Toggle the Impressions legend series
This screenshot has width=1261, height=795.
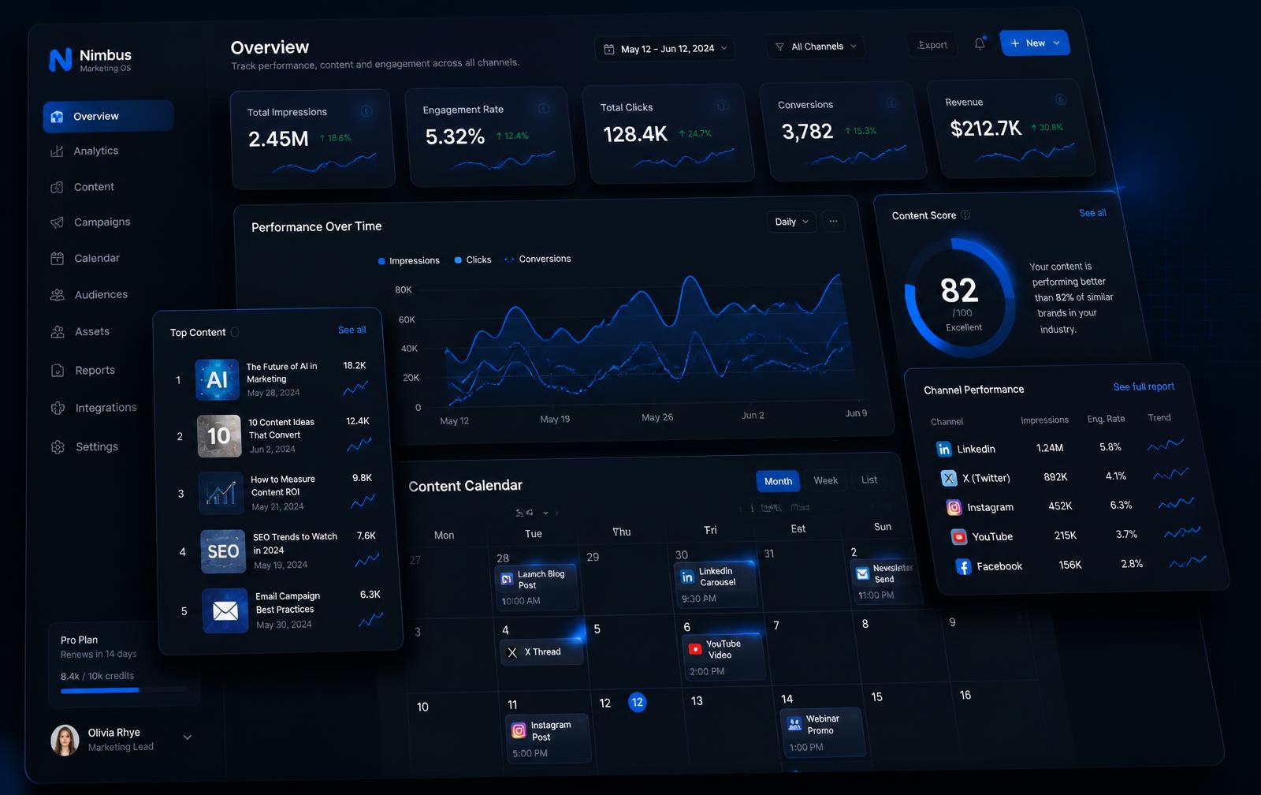click(409, 260)
